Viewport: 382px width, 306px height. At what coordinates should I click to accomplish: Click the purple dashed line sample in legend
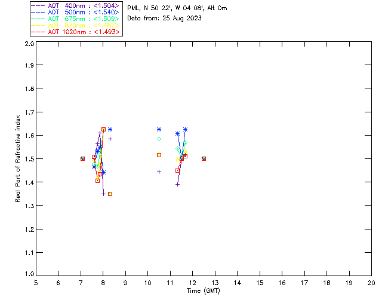(38, 5)
